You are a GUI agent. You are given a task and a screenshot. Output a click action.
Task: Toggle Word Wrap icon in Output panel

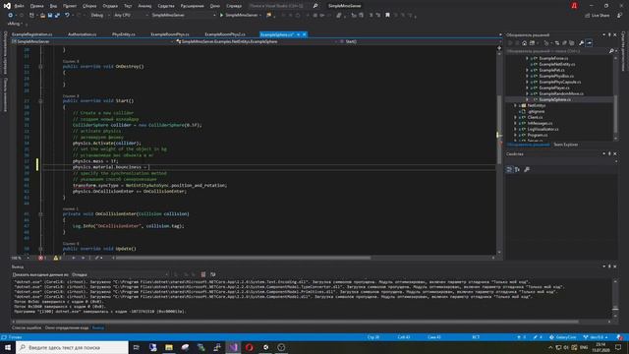click(x=213, y=274)
